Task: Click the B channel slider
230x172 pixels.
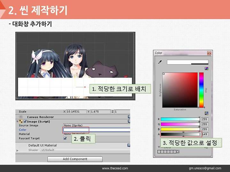Action: click(x=180, y=129)
